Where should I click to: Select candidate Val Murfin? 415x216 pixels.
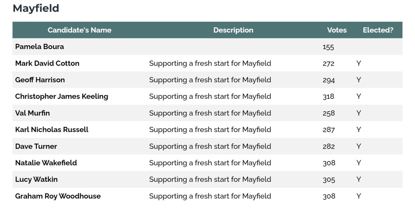click(33, 113)
